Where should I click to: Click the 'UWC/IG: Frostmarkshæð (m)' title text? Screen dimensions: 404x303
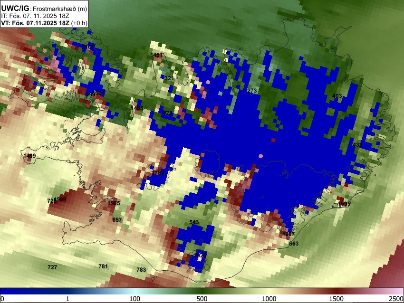(x=44, y=9)
